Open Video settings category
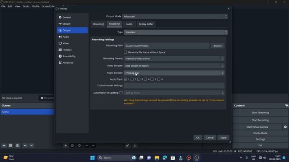Screen dimensions: 289x162 tap(72, 43)
